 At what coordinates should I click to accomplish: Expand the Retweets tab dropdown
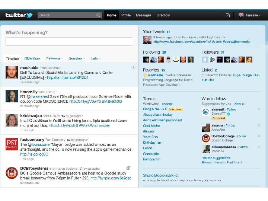[62, 58]
